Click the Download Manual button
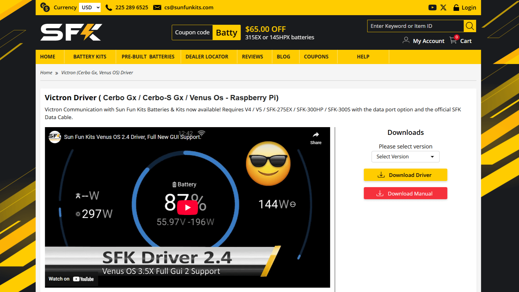 tap(405, 193)
